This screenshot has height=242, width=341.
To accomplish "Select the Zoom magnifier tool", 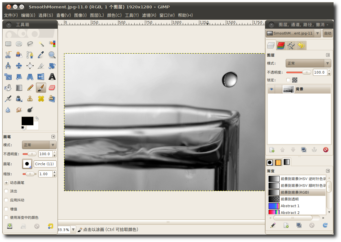I will pos(52,55).
